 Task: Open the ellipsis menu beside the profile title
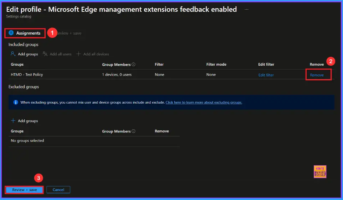tap(246, 9)
